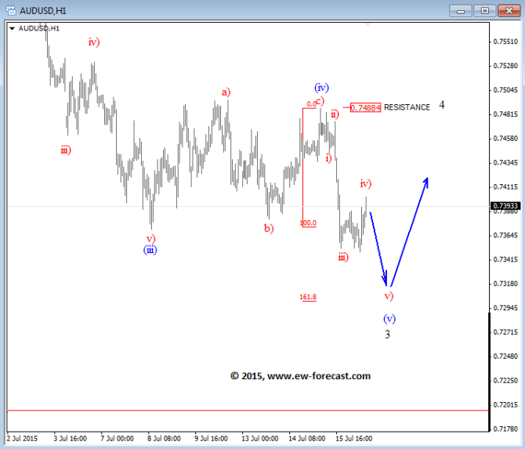Click the 0.75510 price axis value

click(x=505, y=42)
